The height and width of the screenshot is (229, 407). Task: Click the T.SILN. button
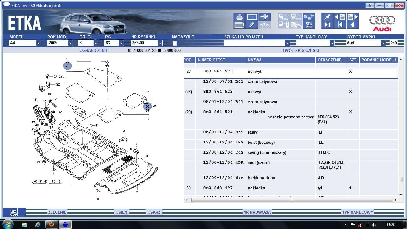[122, 212]
